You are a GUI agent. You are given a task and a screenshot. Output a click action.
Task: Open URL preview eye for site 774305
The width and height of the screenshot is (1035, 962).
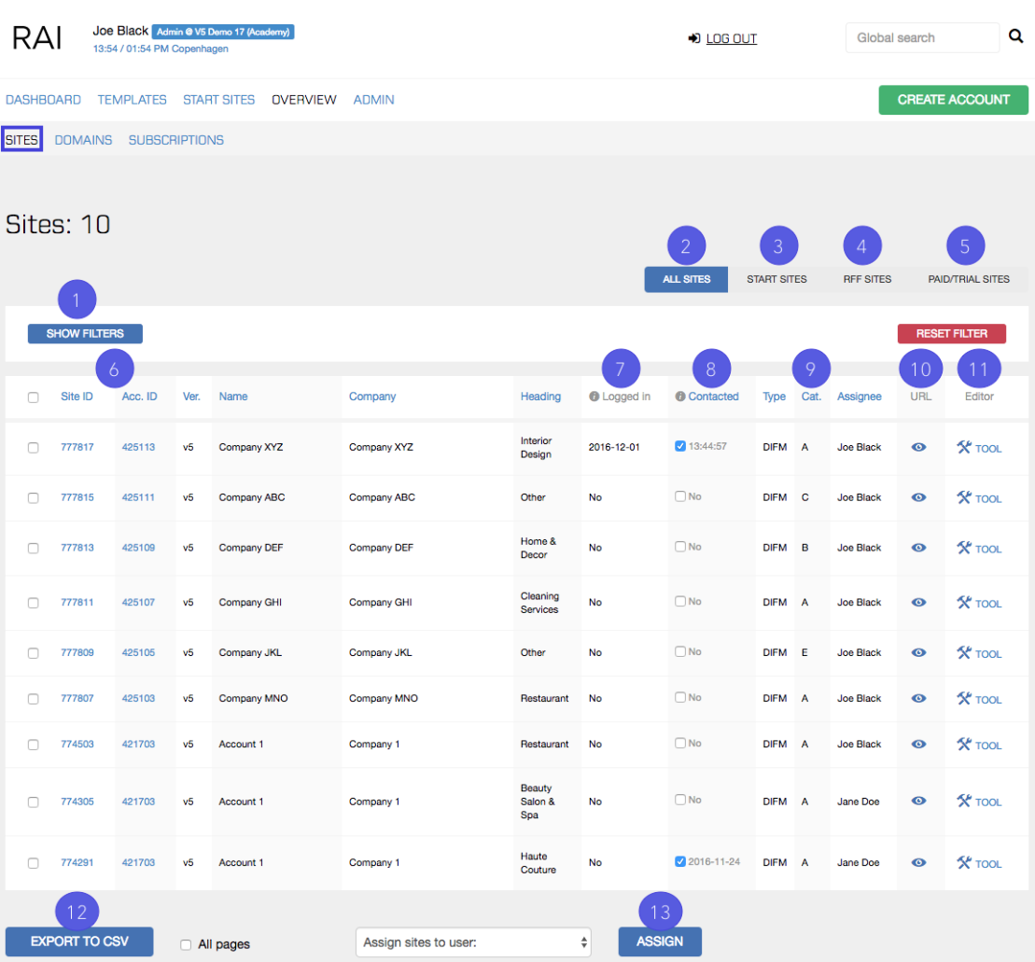pos(919,801)
